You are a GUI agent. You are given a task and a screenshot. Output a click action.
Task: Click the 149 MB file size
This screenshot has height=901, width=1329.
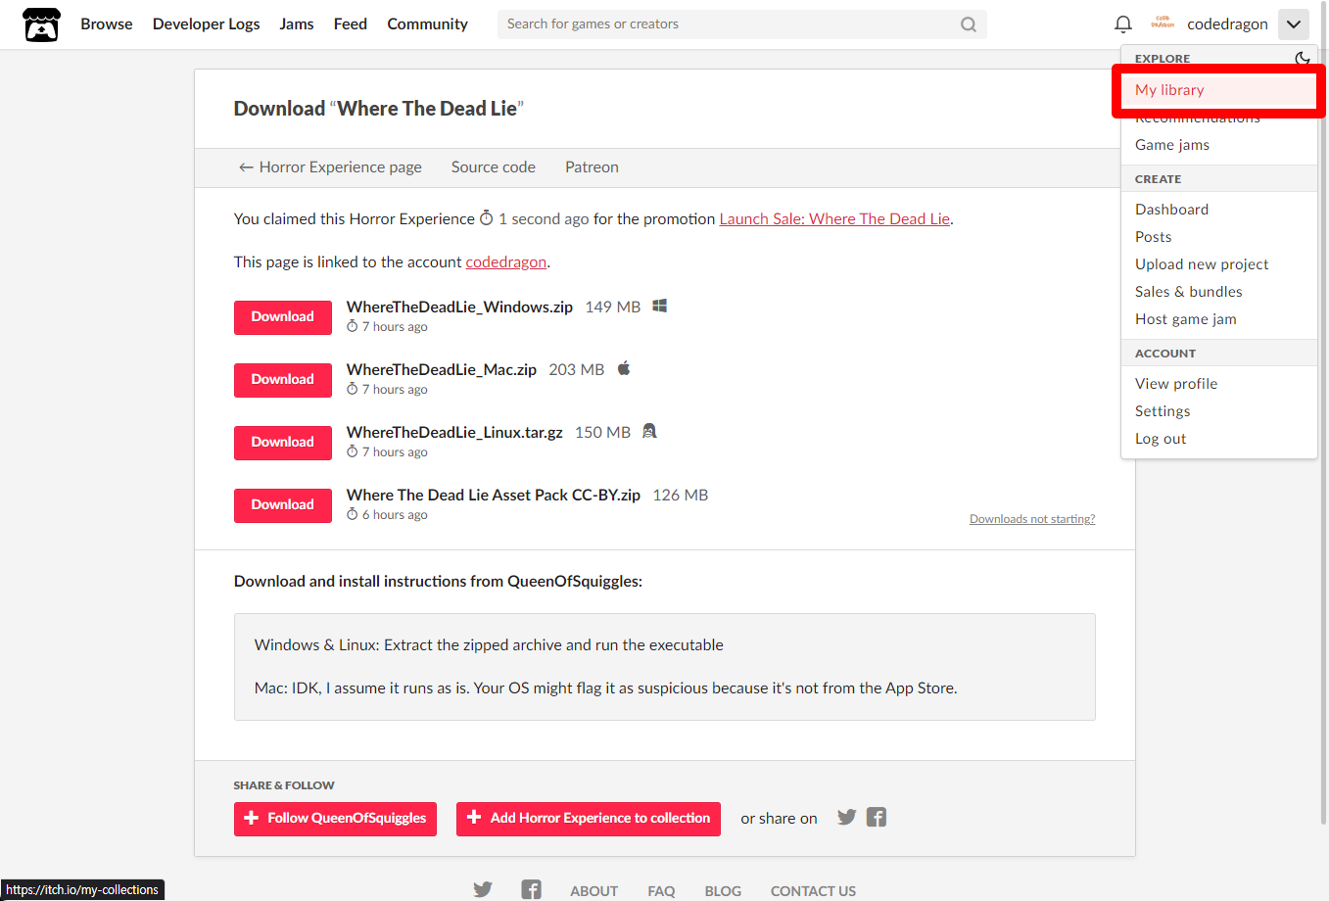coord(613,307)
